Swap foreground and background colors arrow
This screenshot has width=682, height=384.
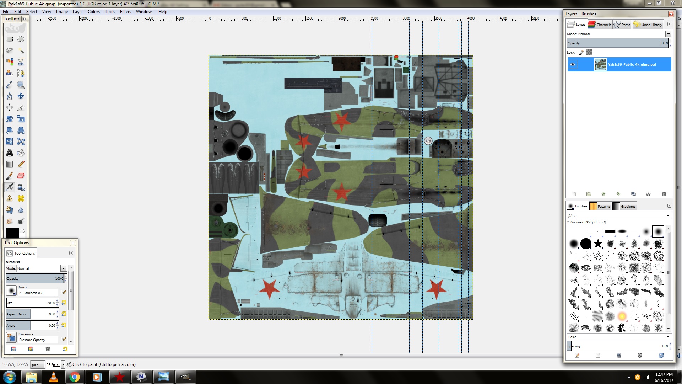(x=23, y=230)
